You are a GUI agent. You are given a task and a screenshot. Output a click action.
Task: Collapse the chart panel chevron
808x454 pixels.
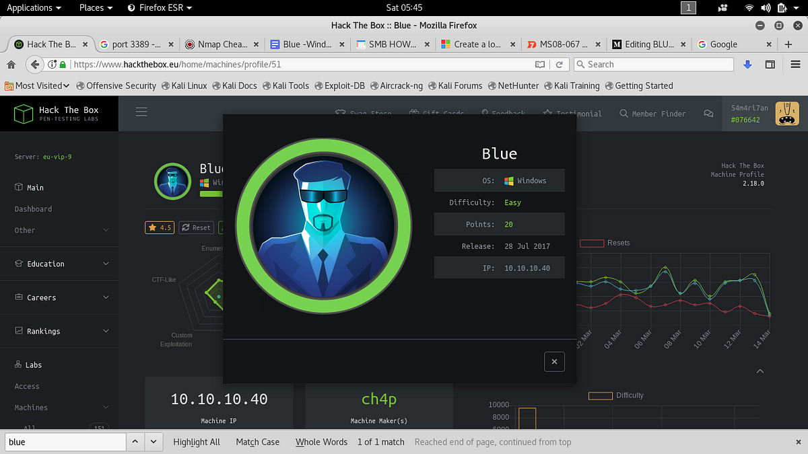[760, 371]
